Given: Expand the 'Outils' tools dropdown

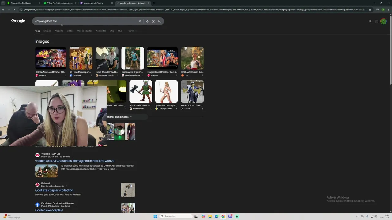Looking at the screenshot, I should coord(133,31).
